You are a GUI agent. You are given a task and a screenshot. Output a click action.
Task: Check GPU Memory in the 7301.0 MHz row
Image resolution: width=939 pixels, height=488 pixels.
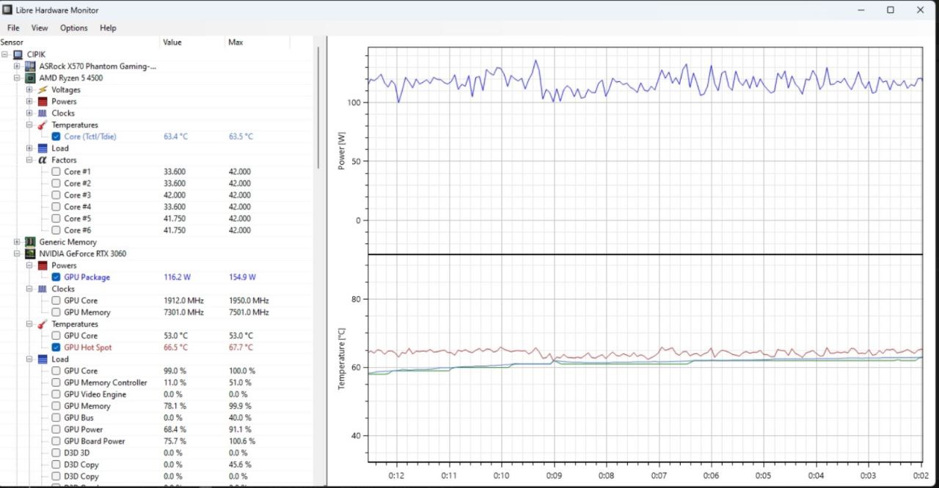(x=56, y=312)
